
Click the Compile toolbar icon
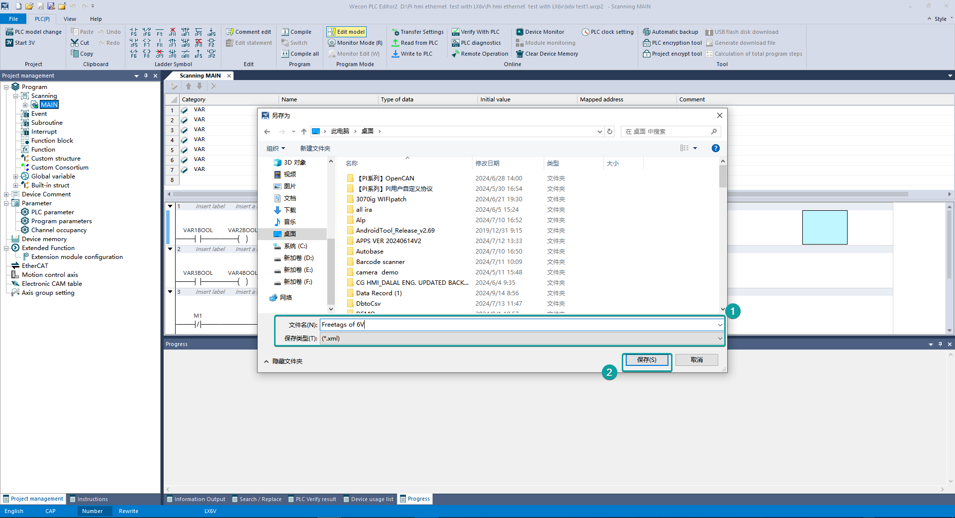[x=285, y=32]
